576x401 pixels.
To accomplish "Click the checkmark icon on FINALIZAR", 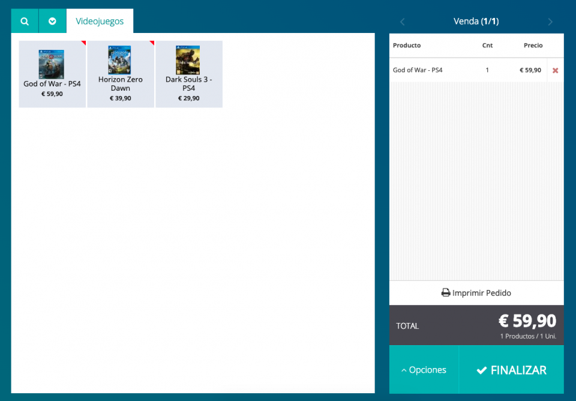I will click(481, 370).
